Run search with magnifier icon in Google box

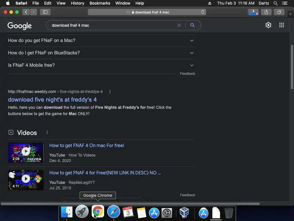click(x=192, y=25)
